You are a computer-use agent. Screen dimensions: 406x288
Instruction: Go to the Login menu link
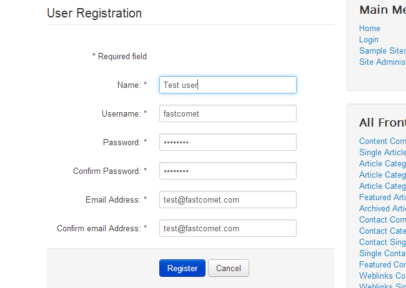coord(369,39)
